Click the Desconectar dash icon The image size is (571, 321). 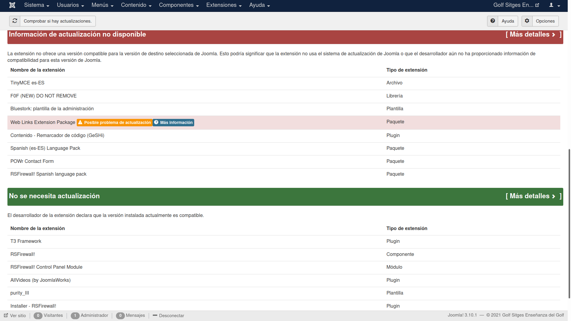[x=155, y=315]
